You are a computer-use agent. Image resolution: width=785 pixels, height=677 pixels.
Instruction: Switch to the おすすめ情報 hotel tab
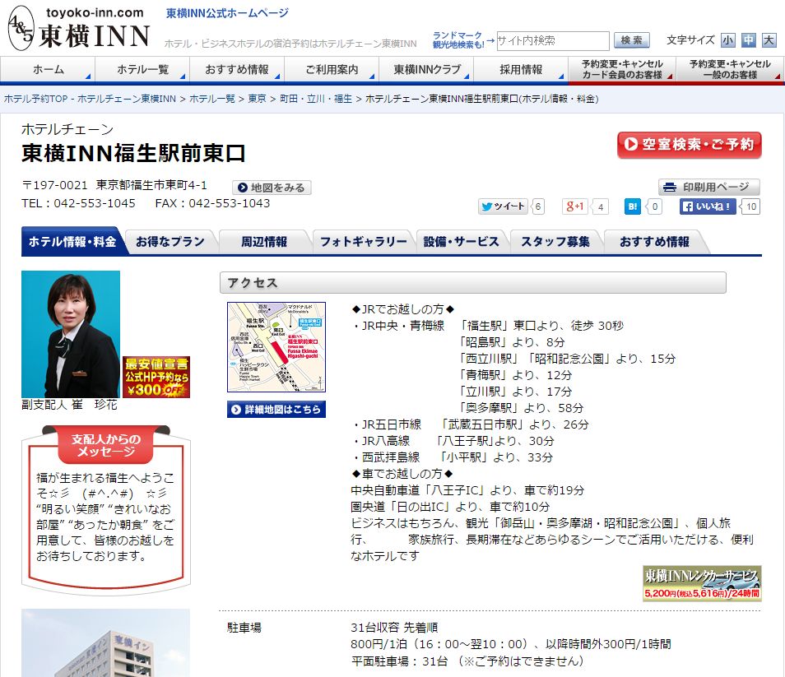tap(654, 242)
